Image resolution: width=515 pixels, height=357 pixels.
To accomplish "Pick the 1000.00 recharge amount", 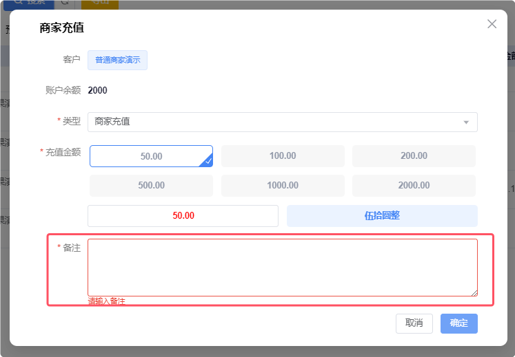I will click(283, 186).
